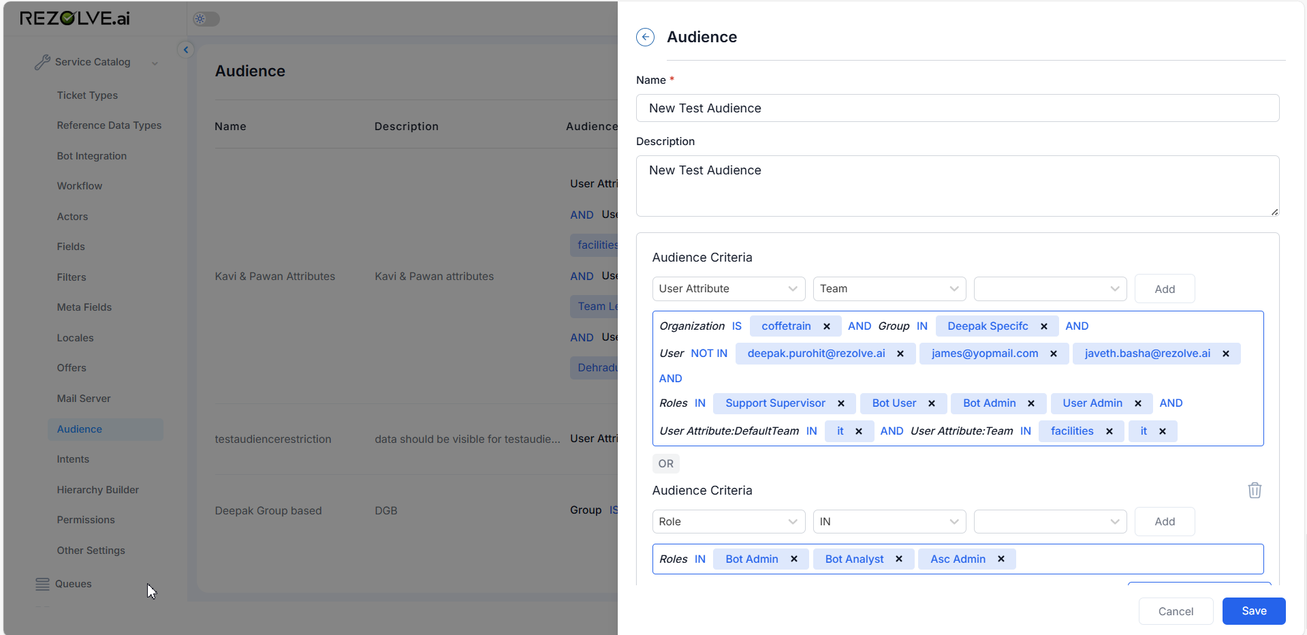Click the Name column header in the table
The image size is (1307, 635).
(x=230, y=127)
